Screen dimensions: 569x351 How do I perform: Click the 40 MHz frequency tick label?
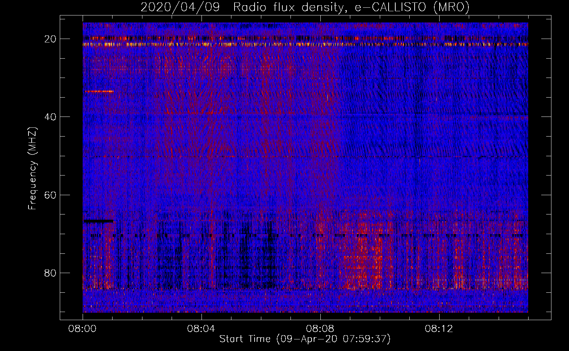[x=50, y=117]
